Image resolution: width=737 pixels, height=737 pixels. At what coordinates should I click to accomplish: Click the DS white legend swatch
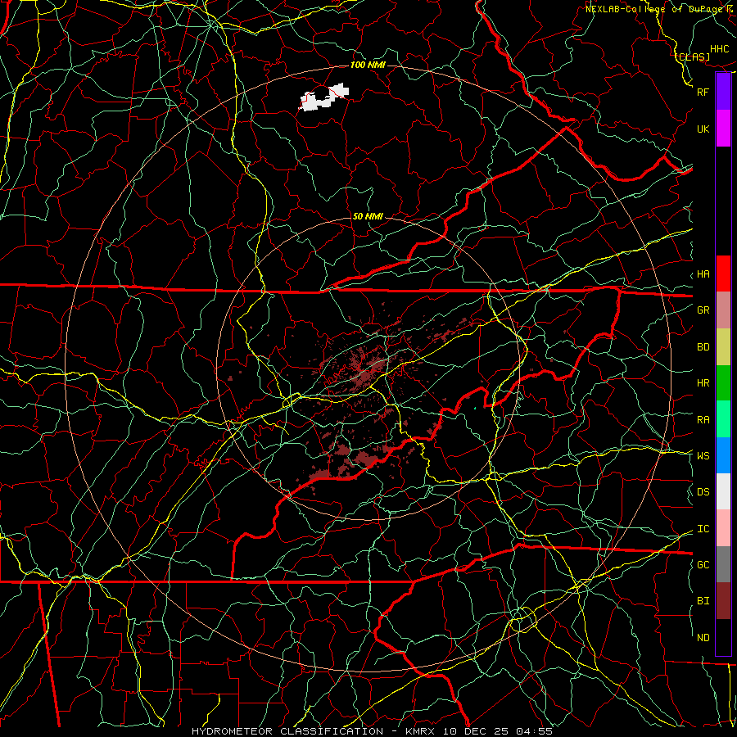[x=723, y=491]
